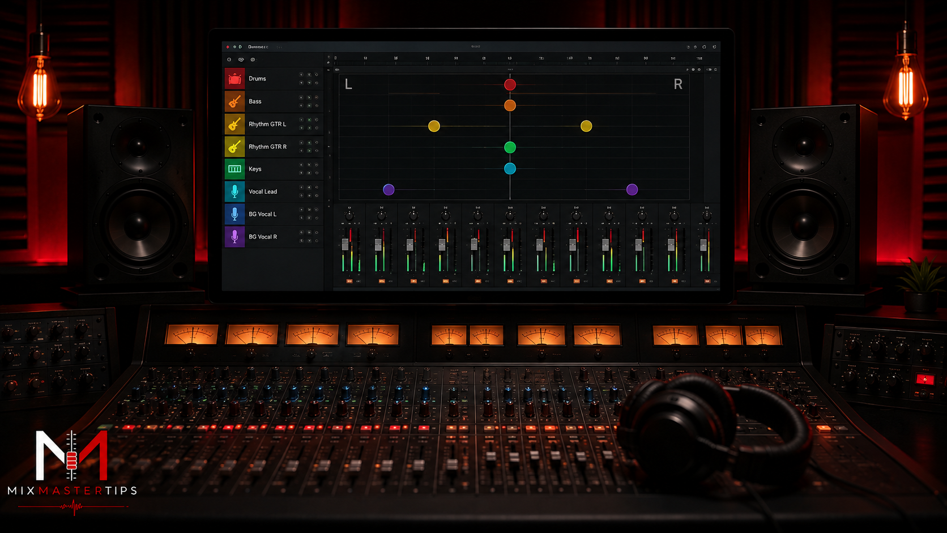The width and height of the screenshot is (947, 533).
Task: Click the first mixer channel fader handle
Action: coord(345,244)
